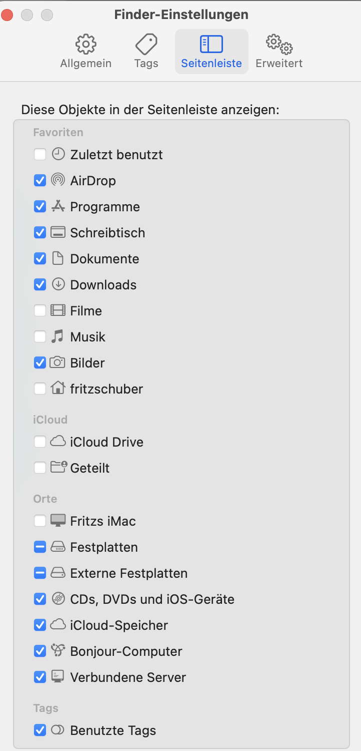Enable the iCloud Drive checkbox
Screen dimensions: 361x751
point(40,442)
